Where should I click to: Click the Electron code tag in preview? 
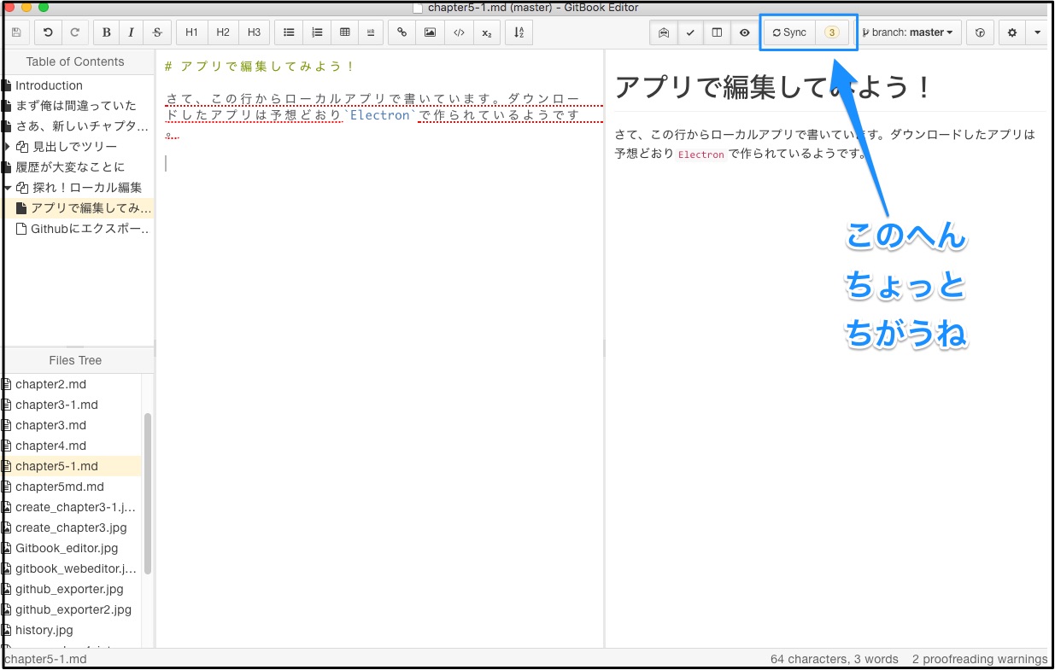pos(701,154)
